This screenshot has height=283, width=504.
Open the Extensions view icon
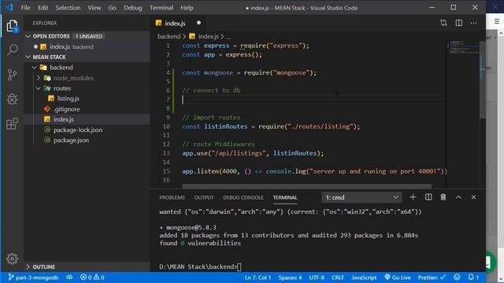[13, 123]
